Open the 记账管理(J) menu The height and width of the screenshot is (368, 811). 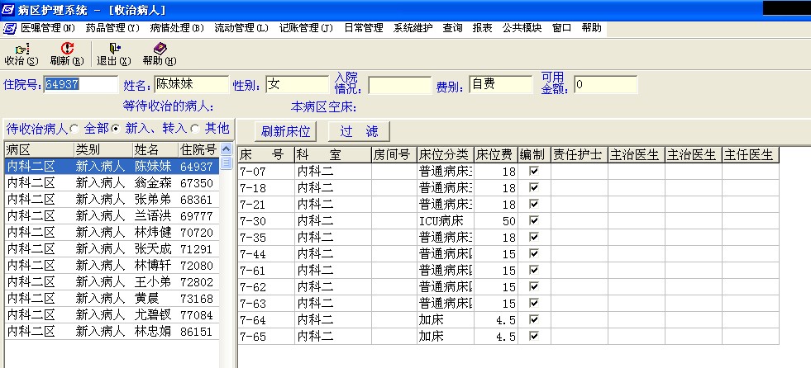pyautogui.click(x=306, y=28)
